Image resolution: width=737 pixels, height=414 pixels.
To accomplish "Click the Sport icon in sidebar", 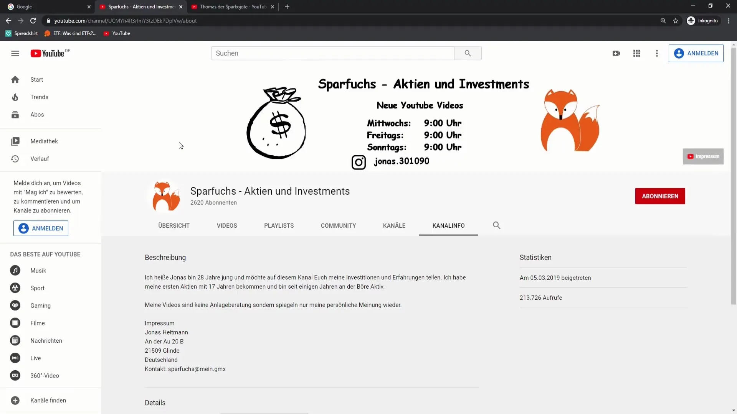I will pos(15,288).
